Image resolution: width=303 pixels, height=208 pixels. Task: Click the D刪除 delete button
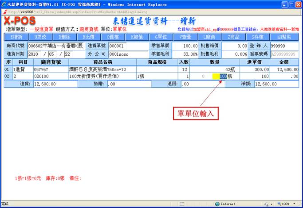coord(64,37)
